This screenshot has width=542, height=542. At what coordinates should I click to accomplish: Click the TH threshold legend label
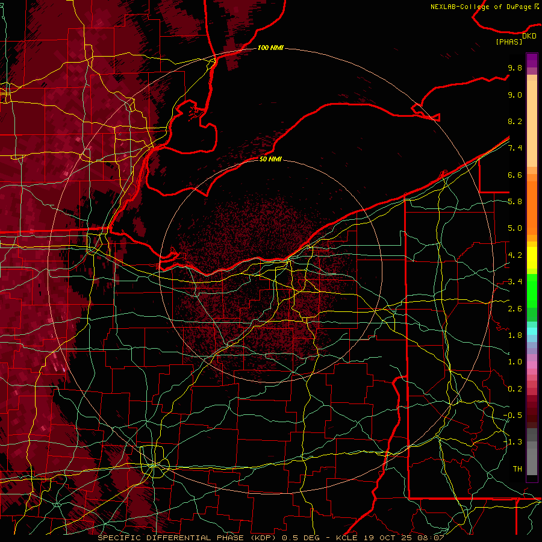[517, 469]
